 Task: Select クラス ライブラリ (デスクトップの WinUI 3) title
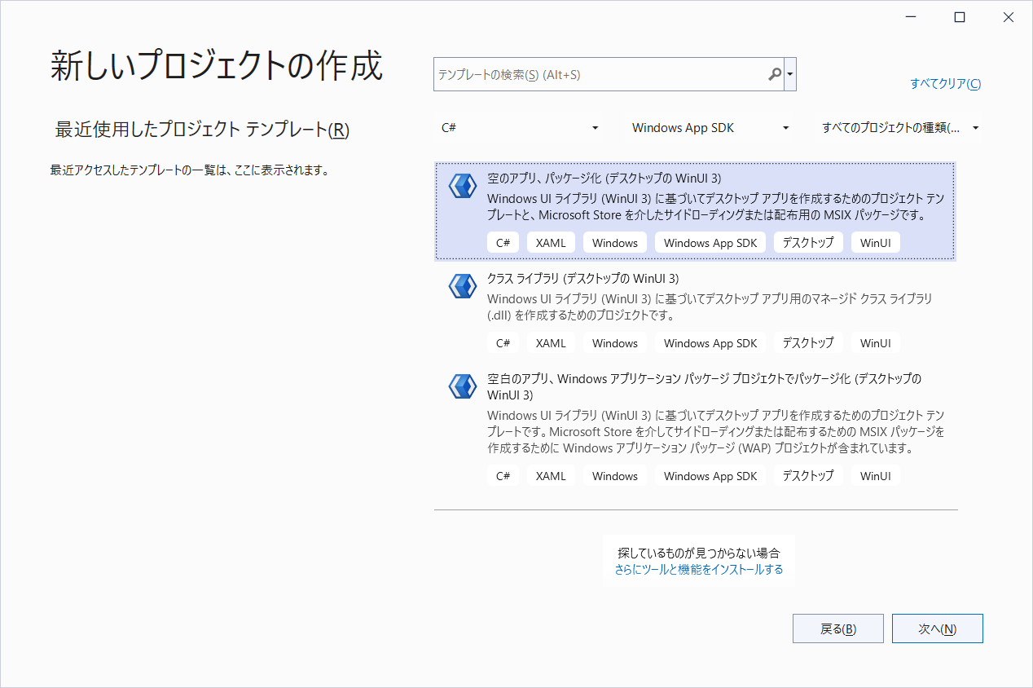(x=582, y=278)
